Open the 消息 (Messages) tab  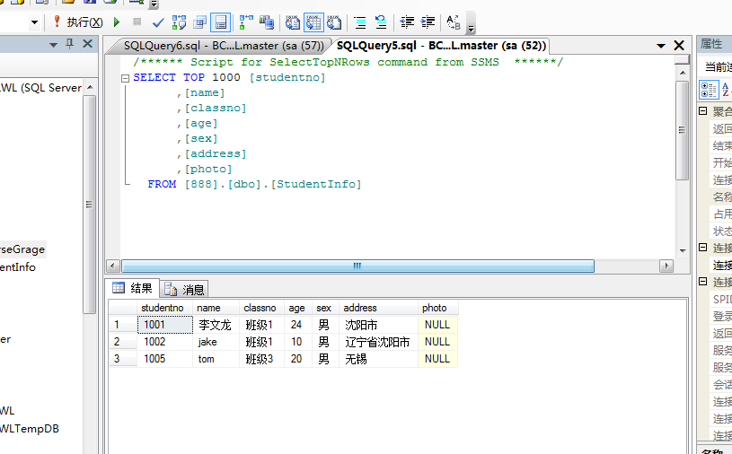(186, 289)
